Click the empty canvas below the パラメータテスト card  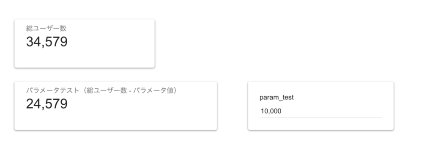116,143
